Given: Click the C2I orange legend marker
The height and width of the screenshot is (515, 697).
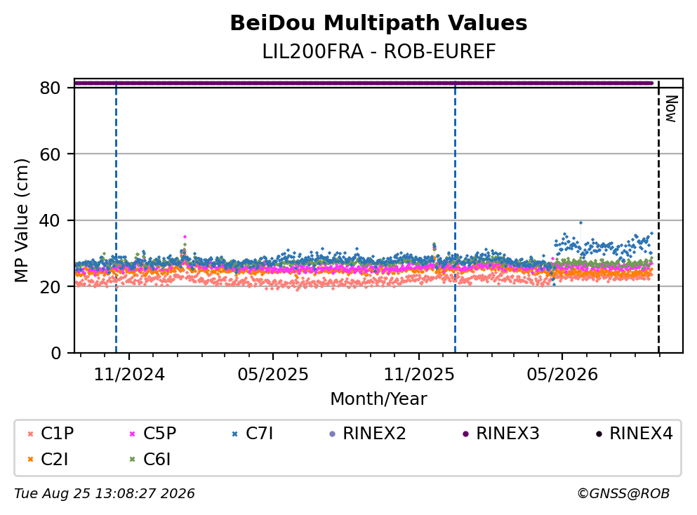Looking at the screenshot, I should click(x=31, y=460).
